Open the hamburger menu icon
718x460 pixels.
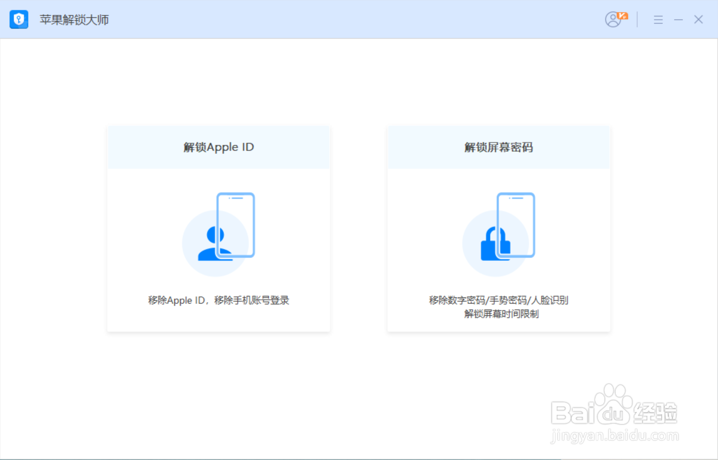pyautogui.click(x=658, y=20)
